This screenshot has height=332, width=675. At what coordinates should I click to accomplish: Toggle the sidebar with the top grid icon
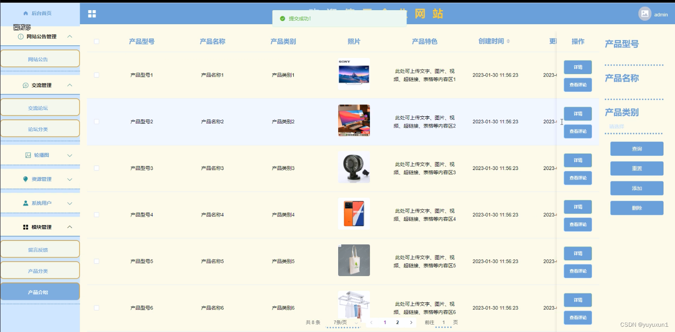tap(92, 14)
